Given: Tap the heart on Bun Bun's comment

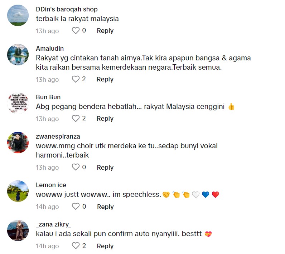Looking at the screenshot, I should (x=76, y=118).
